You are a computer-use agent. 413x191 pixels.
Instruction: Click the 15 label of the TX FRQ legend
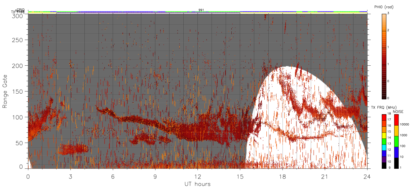click(389, 132)
